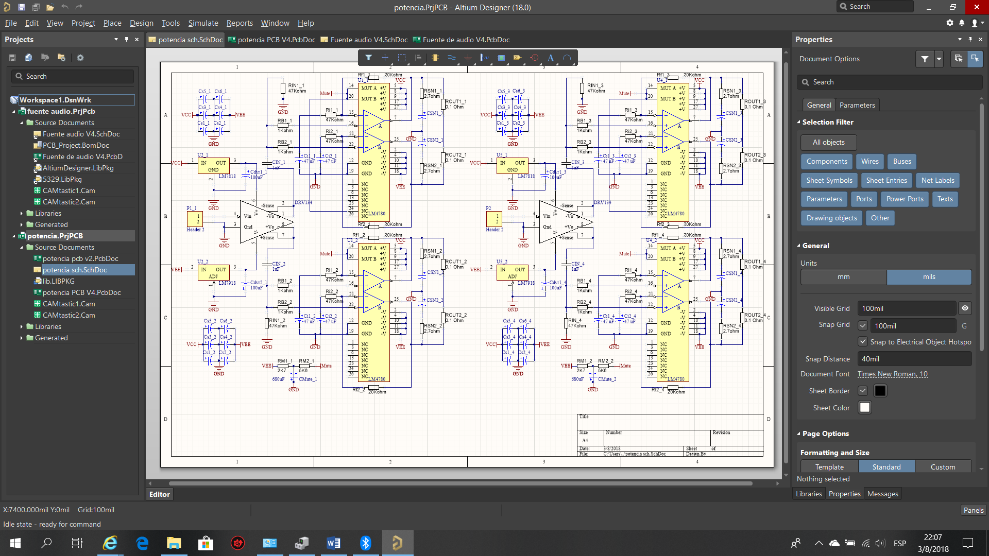Image resolution: width=989 pixels, height=556 pixels.
Task: Select the place arc drawing tool
Action: point(567,58)
